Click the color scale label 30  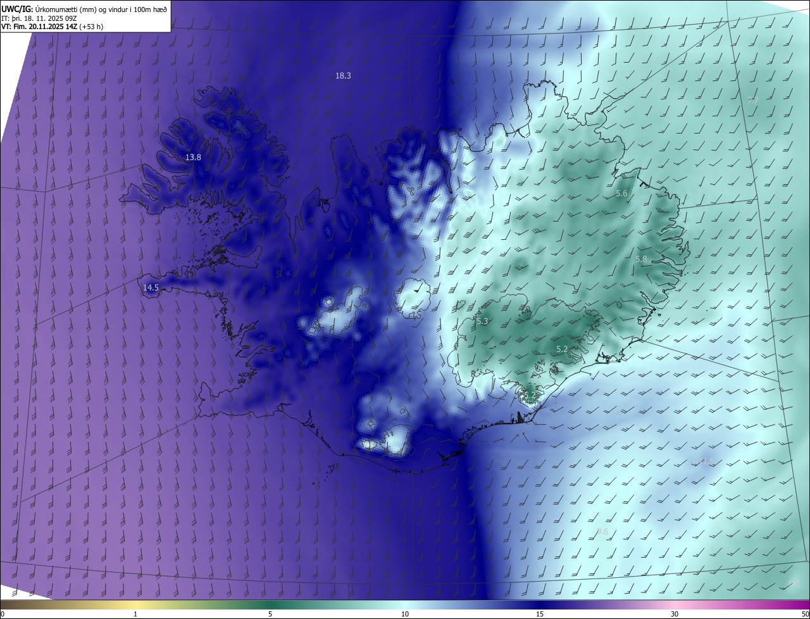tap(675, 614)
